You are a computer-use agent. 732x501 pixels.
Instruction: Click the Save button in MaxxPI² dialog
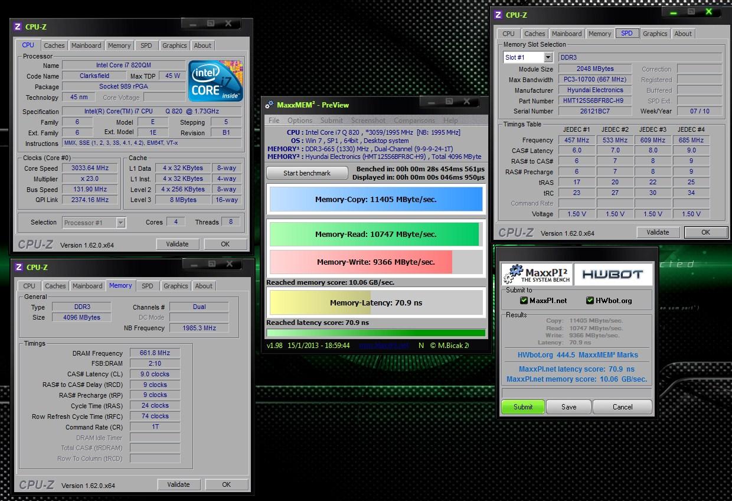tap(569, 407)
